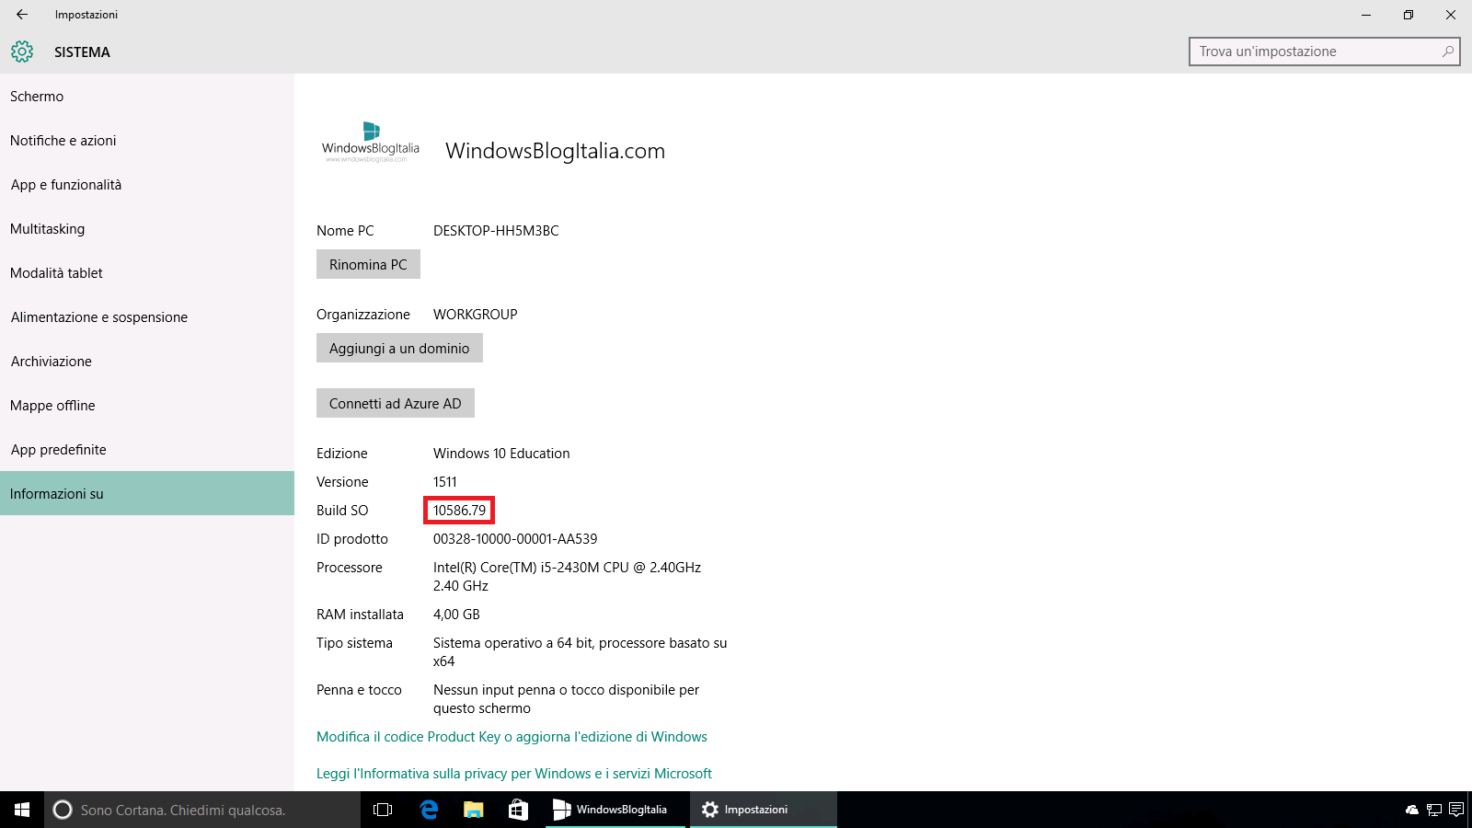Image resolution: width=1472 pixels, height=828 pixels.
Task: Switch to WindowsBlogItalia taskbar app
Action: click(615, 810)
